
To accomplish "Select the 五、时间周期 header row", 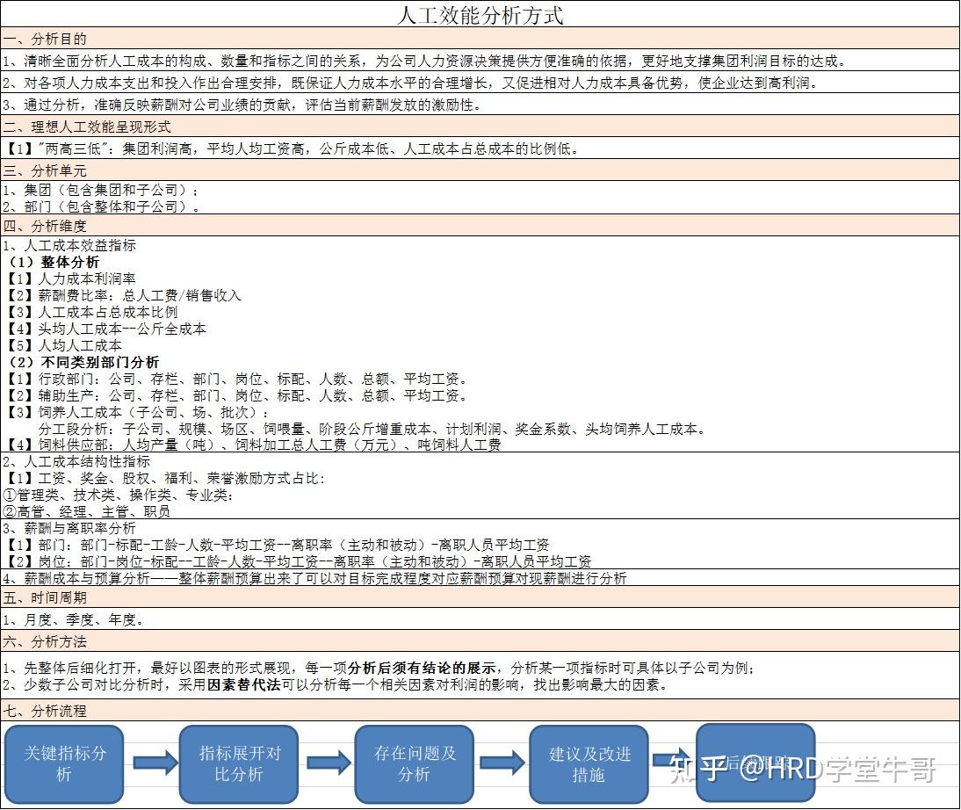I will [x=480, y=597].
